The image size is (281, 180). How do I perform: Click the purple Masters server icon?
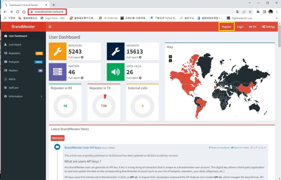pyautogui.click(x=58, y=72)
